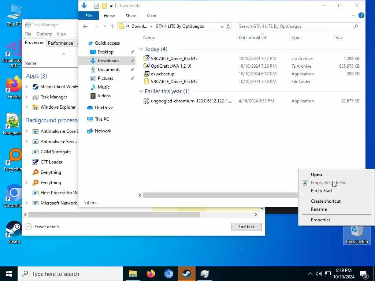Switch to Chromium on the taskbar
The width and height of the screenshot is (375, 281).
[168, 274]
